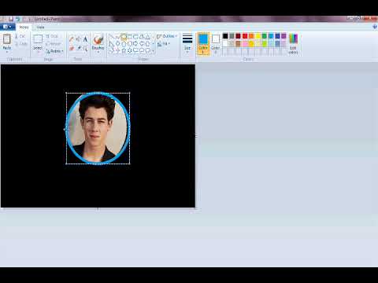Choose the Cloud callout shape
Screen dimensions: 378x283
pyautogui.click(x=147, y=50)
